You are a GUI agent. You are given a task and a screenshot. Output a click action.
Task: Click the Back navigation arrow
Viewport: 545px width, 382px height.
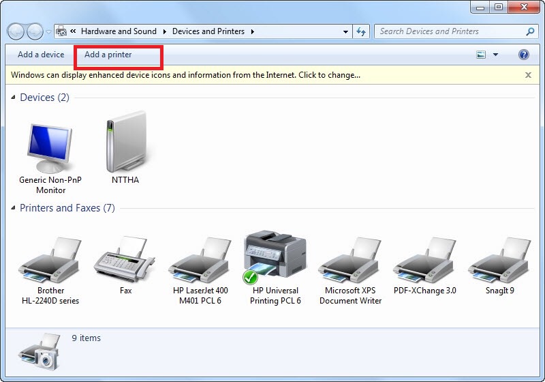[16, 31]
